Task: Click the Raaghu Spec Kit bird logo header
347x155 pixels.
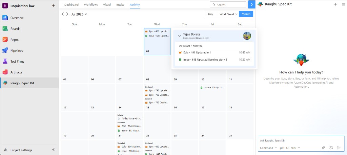Action: (x=261, y=4)
